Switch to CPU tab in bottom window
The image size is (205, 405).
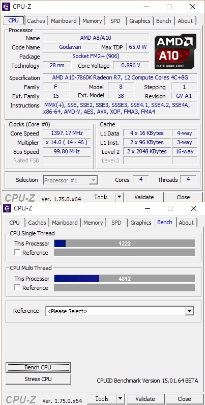[x=14, y=223]
